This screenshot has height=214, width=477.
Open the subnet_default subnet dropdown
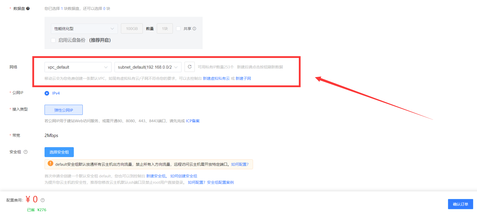(x=148, y=67)
